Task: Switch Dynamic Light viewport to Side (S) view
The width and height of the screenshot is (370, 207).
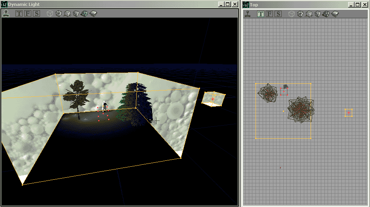Action: [x=36, y=13]
